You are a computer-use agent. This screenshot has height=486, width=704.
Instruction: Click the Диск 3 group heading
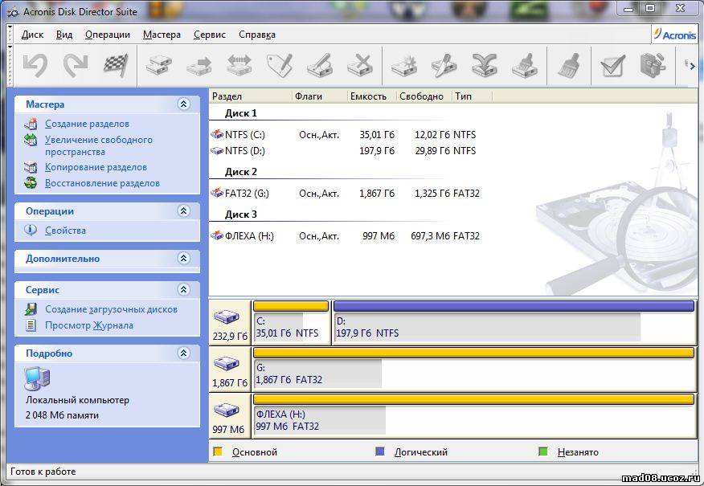pyautogui.click(x=241, y=214)
